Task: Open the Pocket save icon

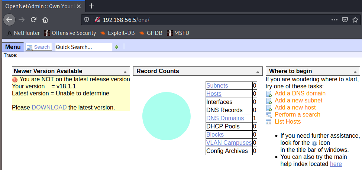Action: click(x=345, y=20)
